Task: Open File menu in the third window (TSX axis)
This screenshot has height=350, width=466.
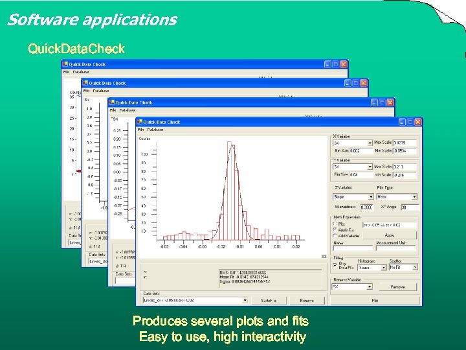Action: coord(113,110)
